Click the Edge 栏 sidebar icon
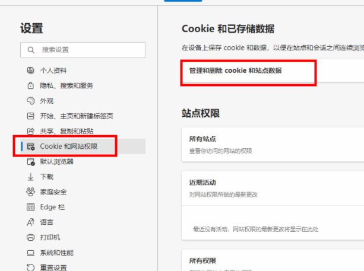Screen dimensions: 364x271 point(30,207)
